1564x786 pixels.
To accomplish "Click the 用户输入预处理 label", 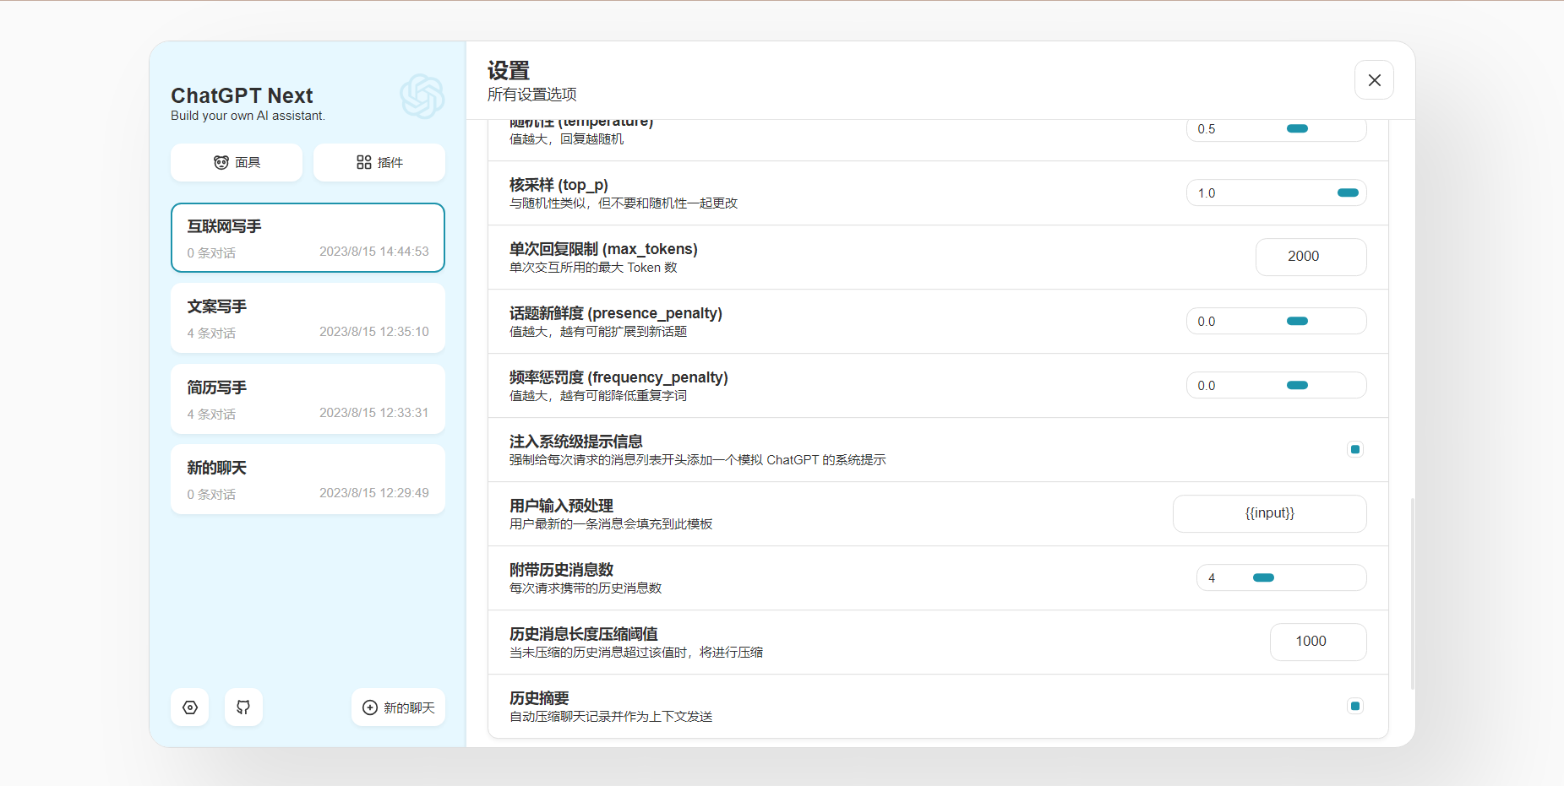I will (561, 506).
